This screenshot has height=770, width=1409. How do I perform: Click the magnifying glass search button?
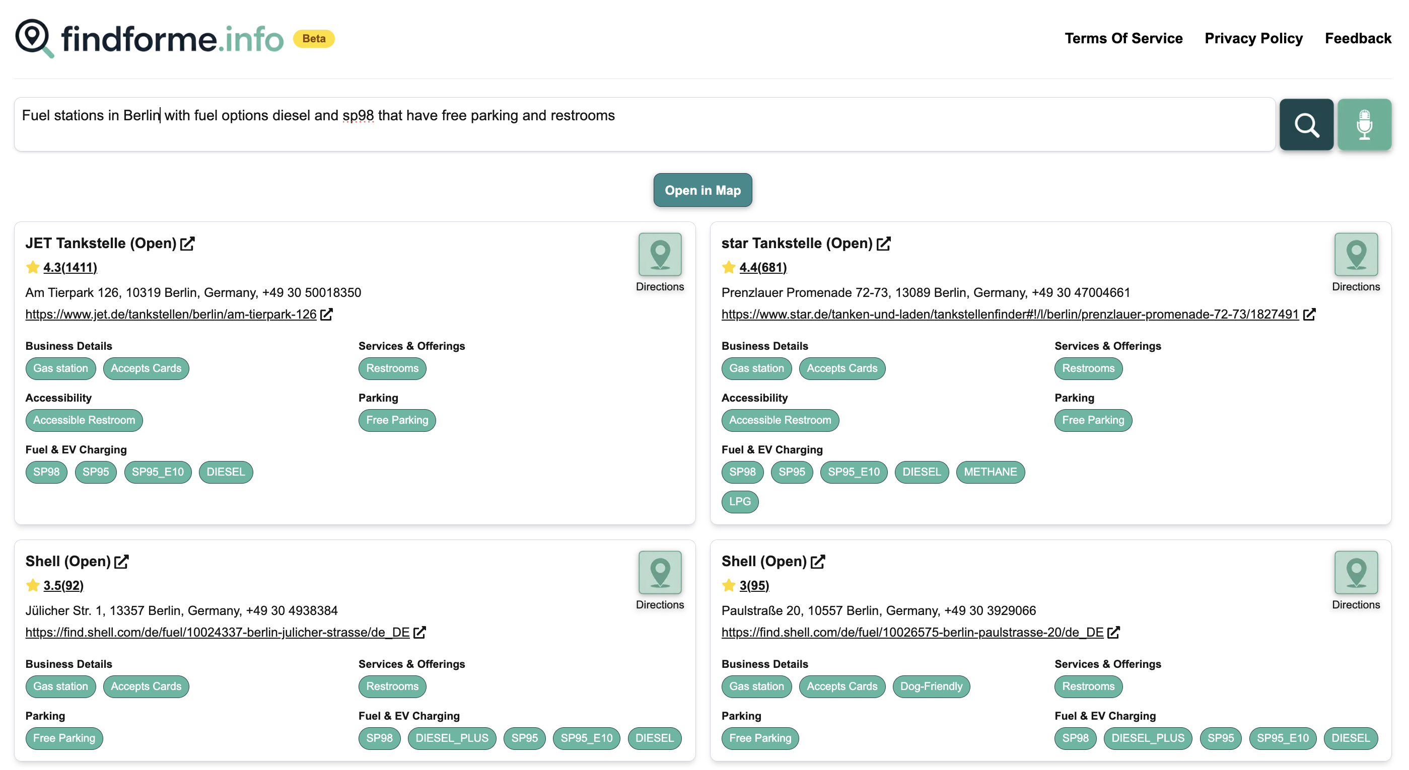[1306, 125]
